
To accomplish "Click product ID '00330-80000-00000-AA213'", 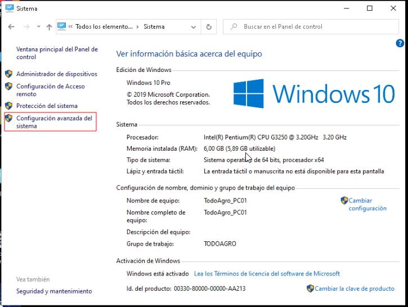I will (x=209, y=288).
